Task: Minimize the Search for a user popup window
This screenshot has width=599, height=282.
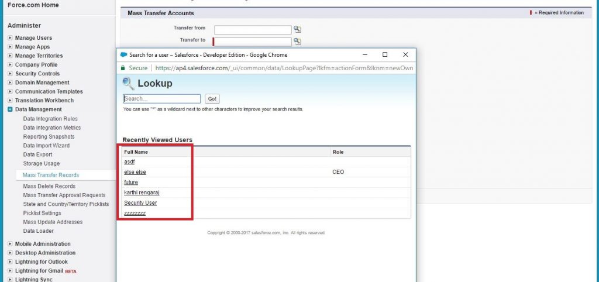Action: point(365,54)
